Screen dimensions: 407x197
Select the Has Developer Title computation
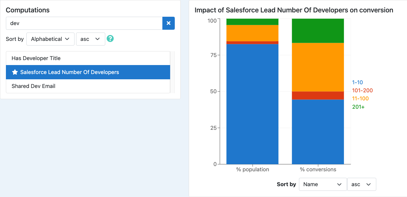click(x=88, y=58)
